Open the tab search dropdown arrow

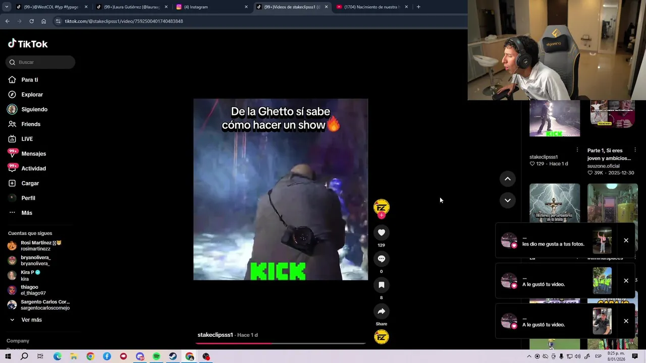(x=6, y=7)
